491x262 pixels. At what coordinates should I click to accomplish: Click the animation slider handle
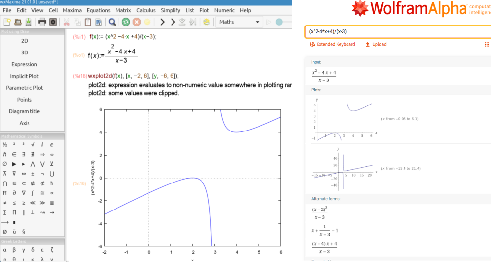[x=279, y=22]
